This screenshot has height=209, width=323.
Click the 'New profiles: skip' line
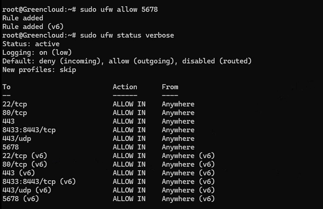click(39, 70)
